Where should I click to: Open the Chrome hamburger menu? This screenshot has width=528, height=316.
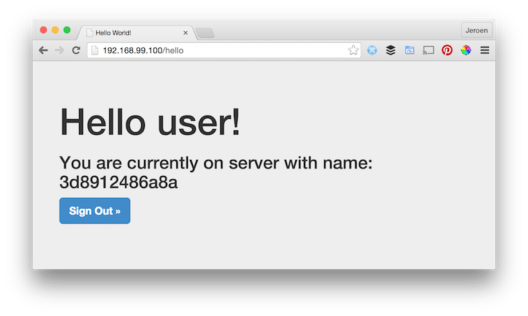(x=484, y=50)
